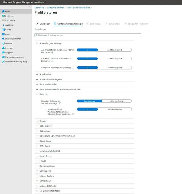Viewport: 182px width, 194px height.
Task: Click the Apps grid icon
Action: click(x=3, y=34)
